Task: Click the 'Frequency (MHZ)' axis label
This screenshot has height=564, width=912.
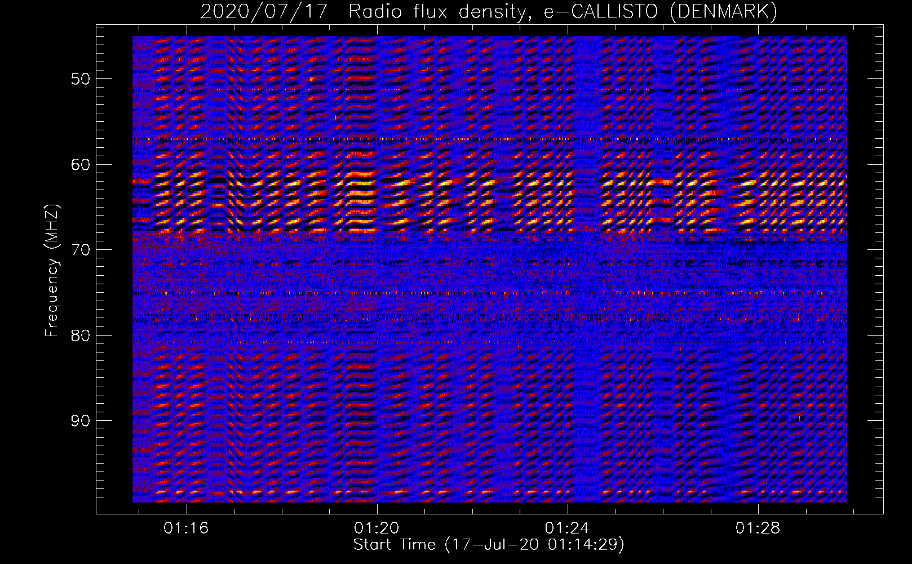Action: point(52,271)
